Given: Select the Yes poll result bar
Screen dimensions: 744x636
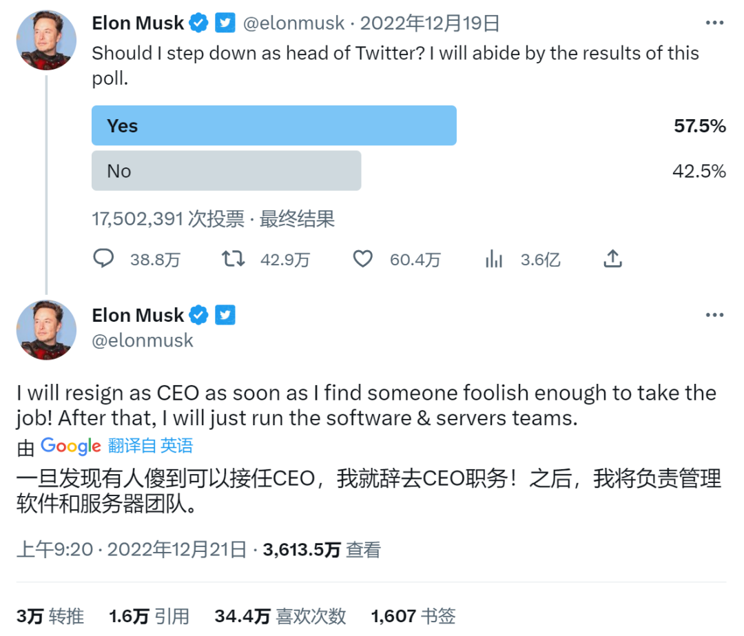Looking at the screenshot, I should [273, 125].
